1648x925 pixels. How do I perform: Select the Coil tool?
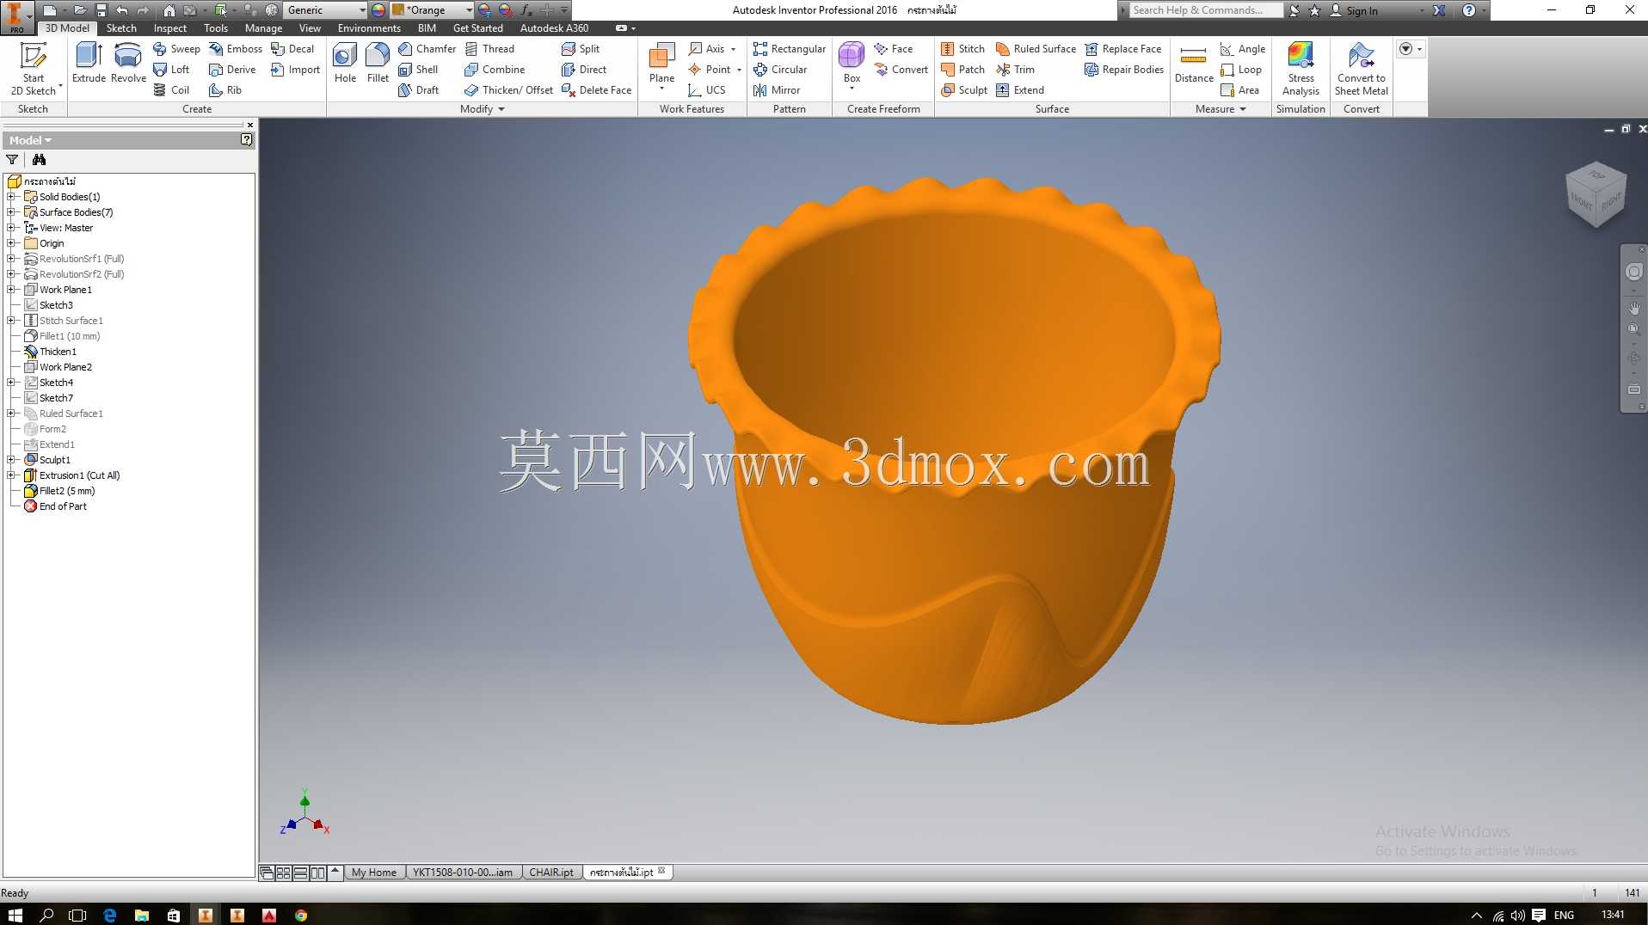click(171, 90)
